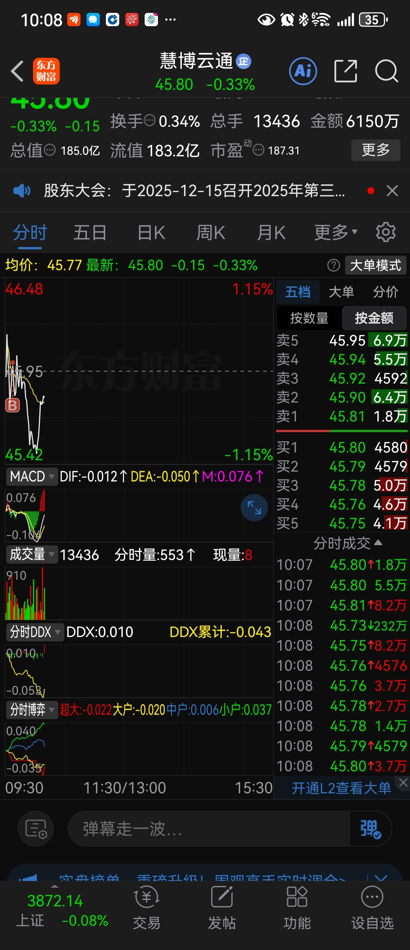410x950 pixels.
Task: Close the 开通L2查看大单 banner
Action: click(x=403, y=783)
